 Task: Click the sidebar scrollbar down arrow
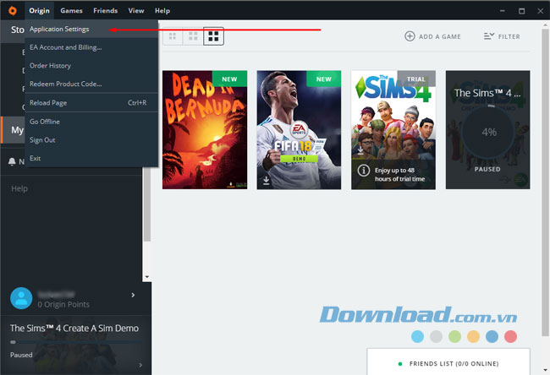coord(146,276)
